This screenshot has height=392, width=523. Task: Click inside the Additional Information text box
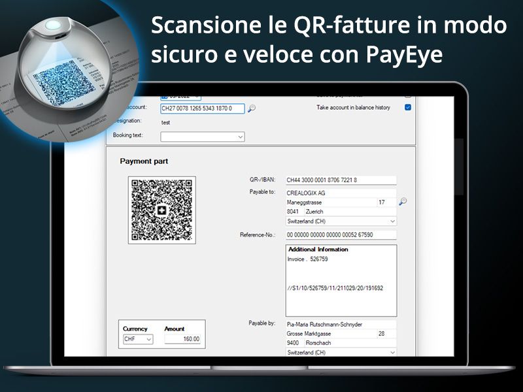[341, 281]
